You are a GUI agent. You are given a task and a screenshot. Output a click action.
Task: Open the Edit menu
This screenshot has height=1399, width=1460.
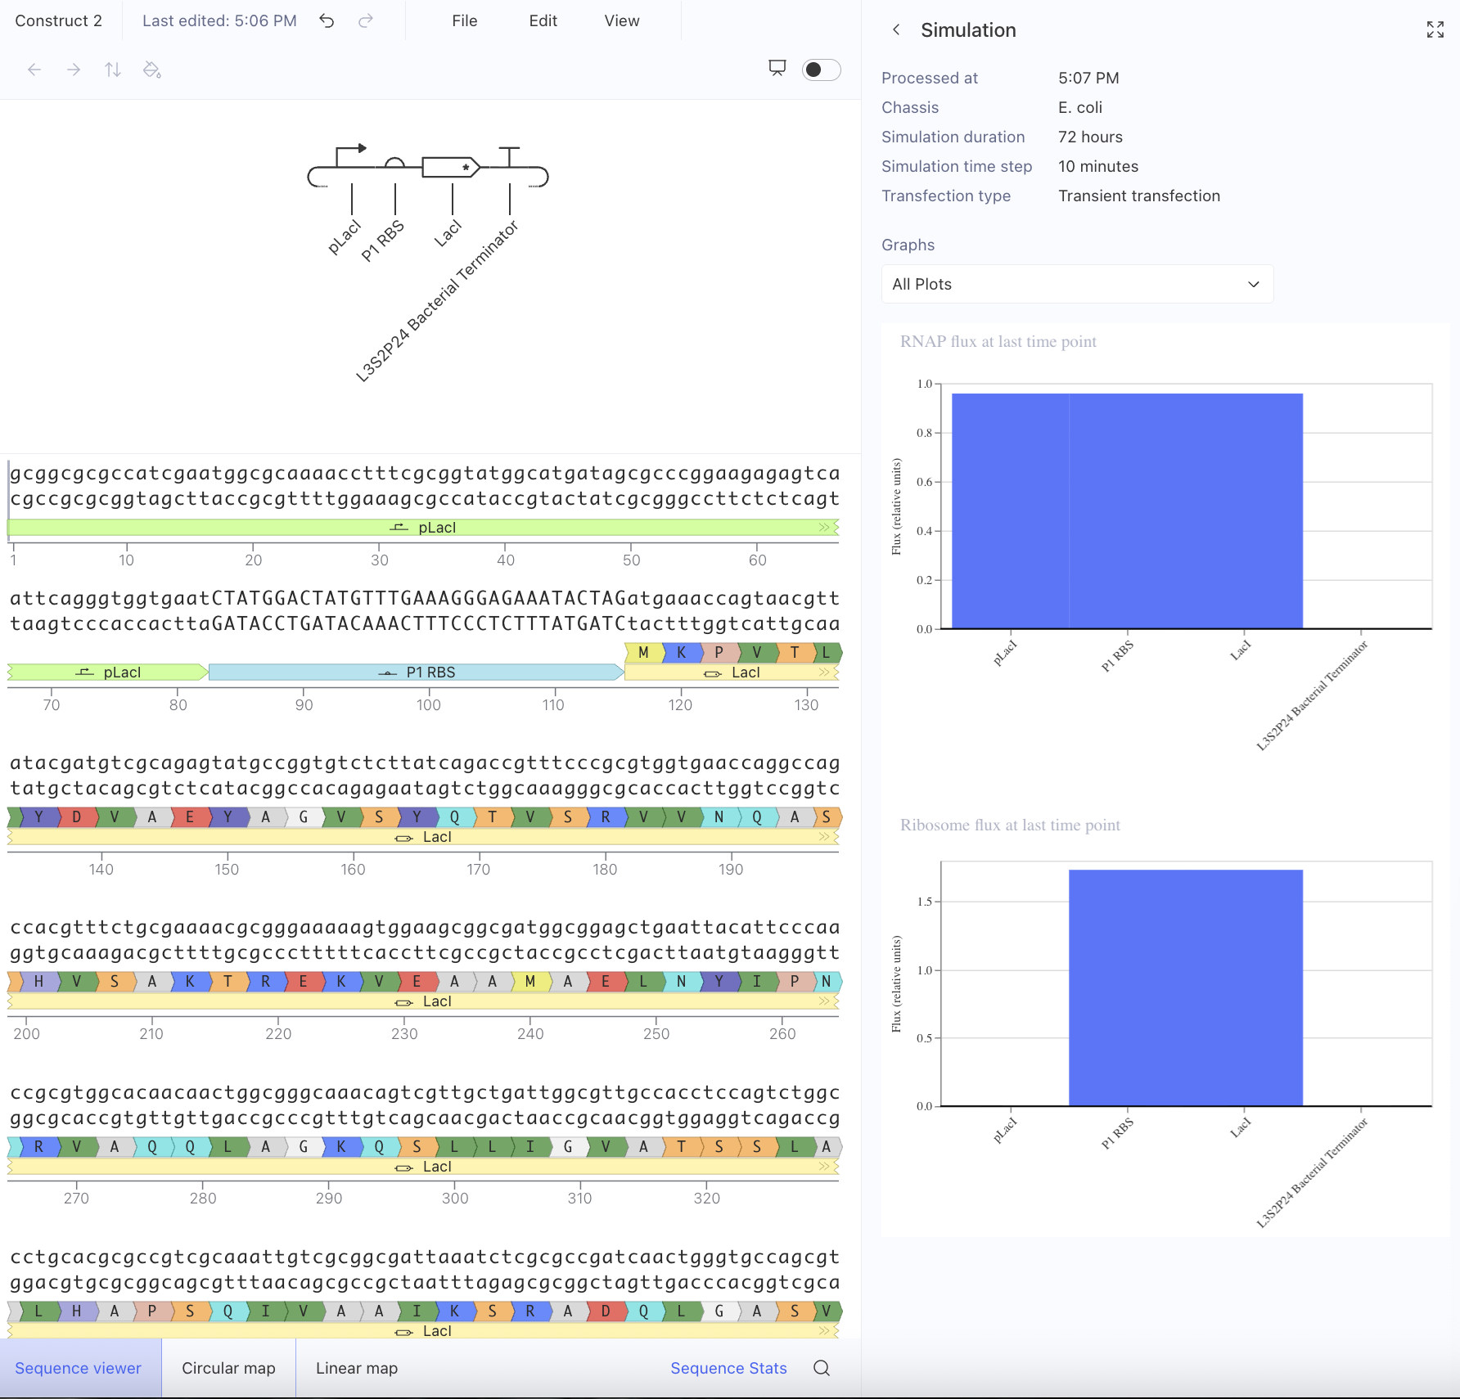click(543, 21)
